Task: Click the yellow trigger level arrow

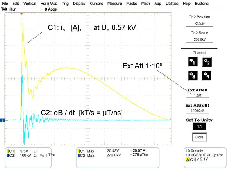Action: (x=169, y=77)
